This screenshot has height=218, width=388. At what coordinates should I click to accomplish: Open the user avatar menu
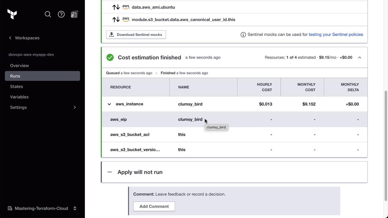coord(74,14)
